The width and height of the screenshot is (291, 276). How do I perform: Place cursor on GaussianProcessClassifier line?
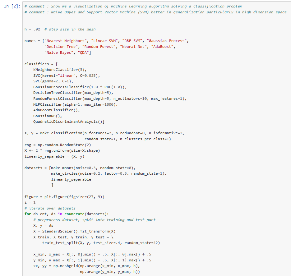pyautogui.click(x=80, y=87)
